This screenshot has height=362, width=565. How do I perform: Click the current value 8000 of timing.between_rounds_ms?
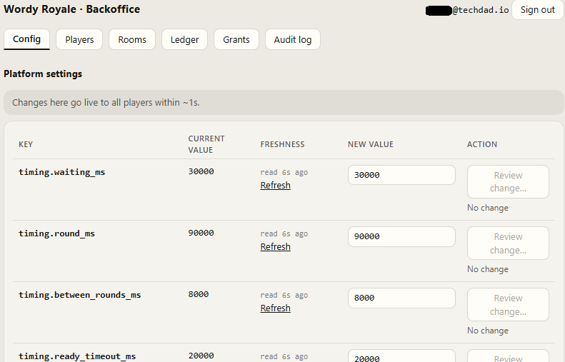click(x=199, y=294)
